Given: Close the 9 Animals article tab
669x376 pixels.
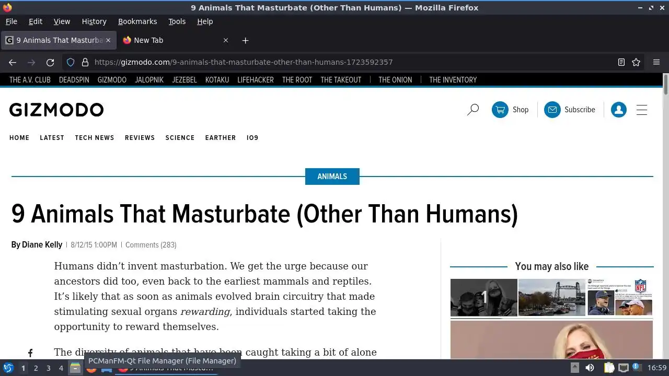Looking at the screenshot, I should pyautogui.click(x=109, y=40).
